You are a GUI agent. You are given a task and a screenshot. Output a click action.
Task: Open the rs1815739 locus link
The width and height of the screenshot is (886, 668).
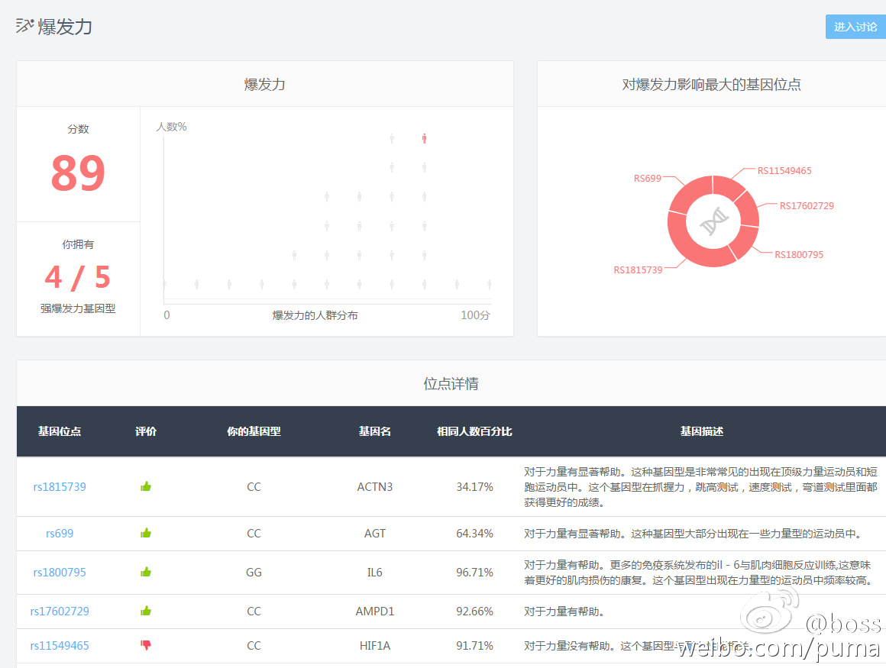coord(60,487)
